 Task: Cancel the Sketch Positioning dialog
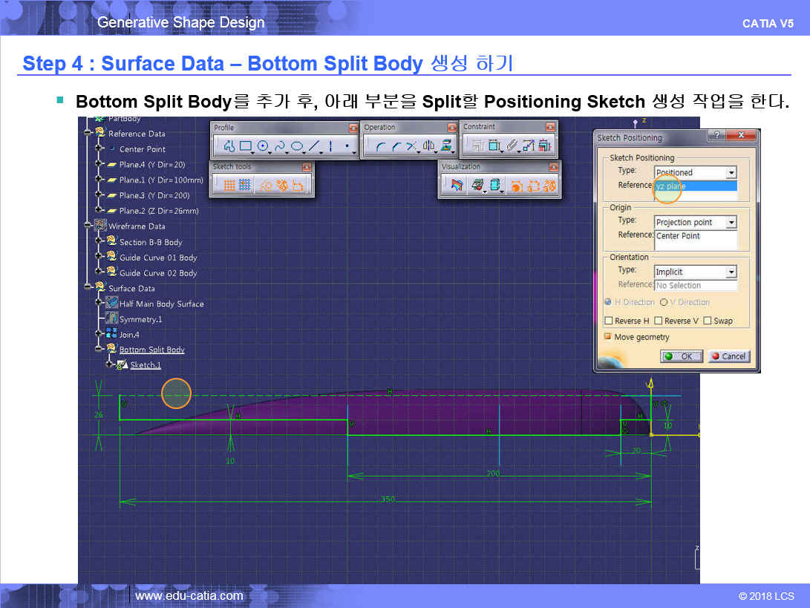point(728,356)
